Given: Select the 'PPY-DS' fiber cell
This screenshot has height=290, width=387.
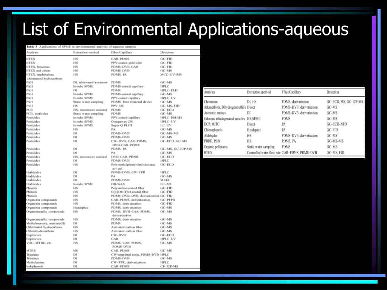Looking at the screenshot, I should pos(117,106).
